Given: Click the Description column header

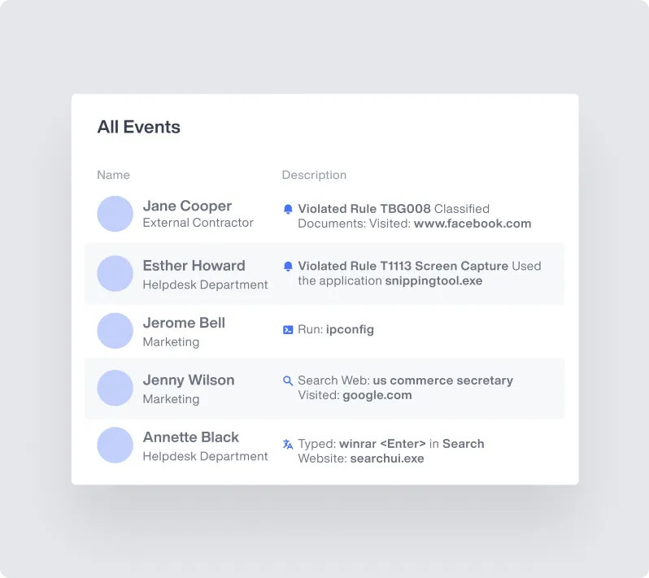Looking at the screenshot, I should point(314,175).
